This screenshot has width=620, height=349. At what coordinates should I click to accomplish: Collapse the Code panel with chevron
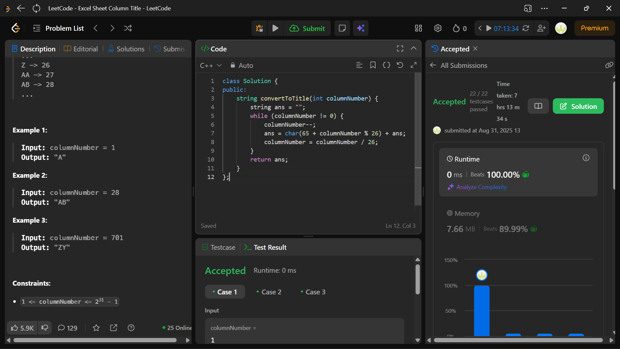414,48
